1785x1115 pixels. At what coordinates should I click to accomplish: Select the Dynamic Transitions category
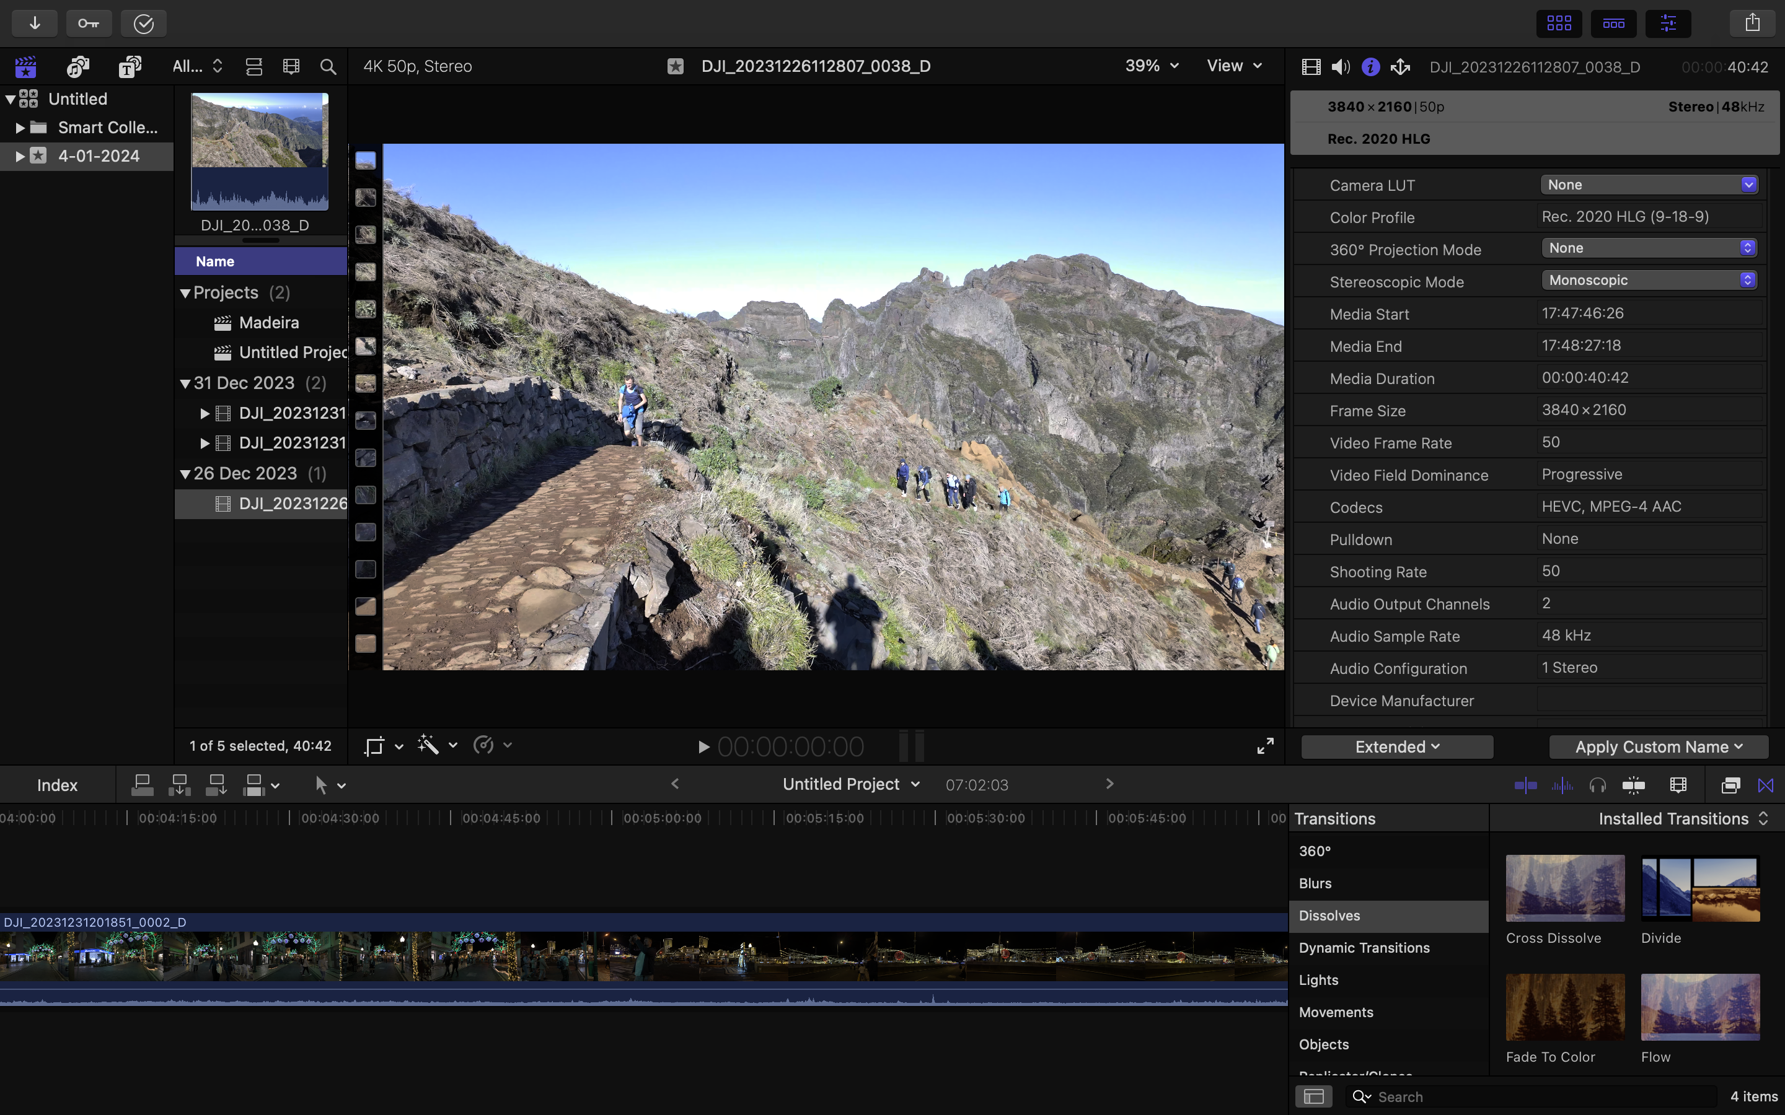[x=1388, y=948]
